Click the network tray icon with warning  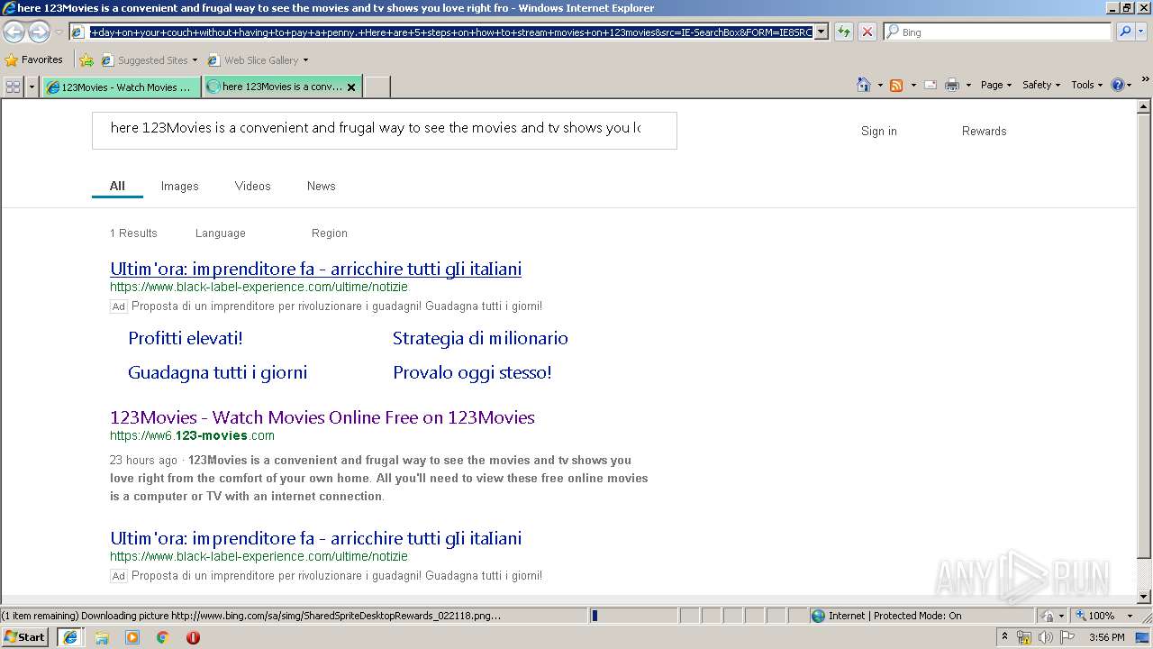click(1024, 637)
